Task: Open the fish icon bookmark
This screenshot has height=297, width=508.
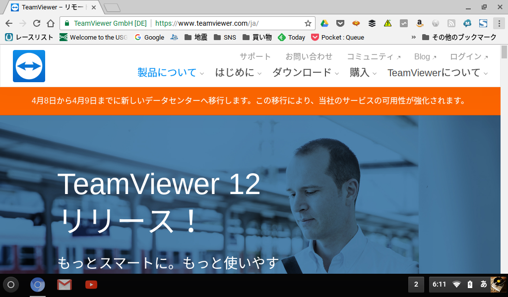Action: pos(174,37)
